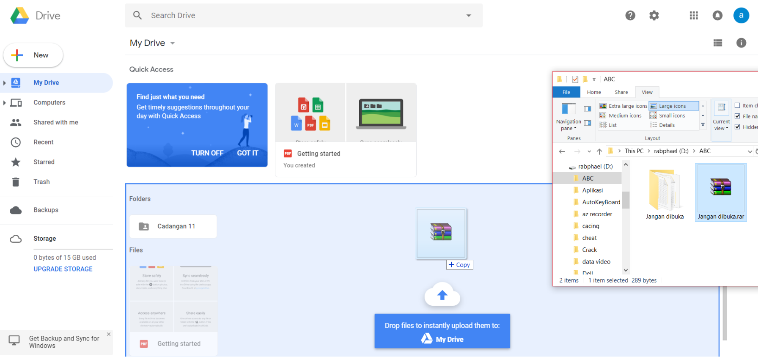Open Computers in the Drive sidebar
The height and width of the screenshot is (357, 758).
point(49,102)
